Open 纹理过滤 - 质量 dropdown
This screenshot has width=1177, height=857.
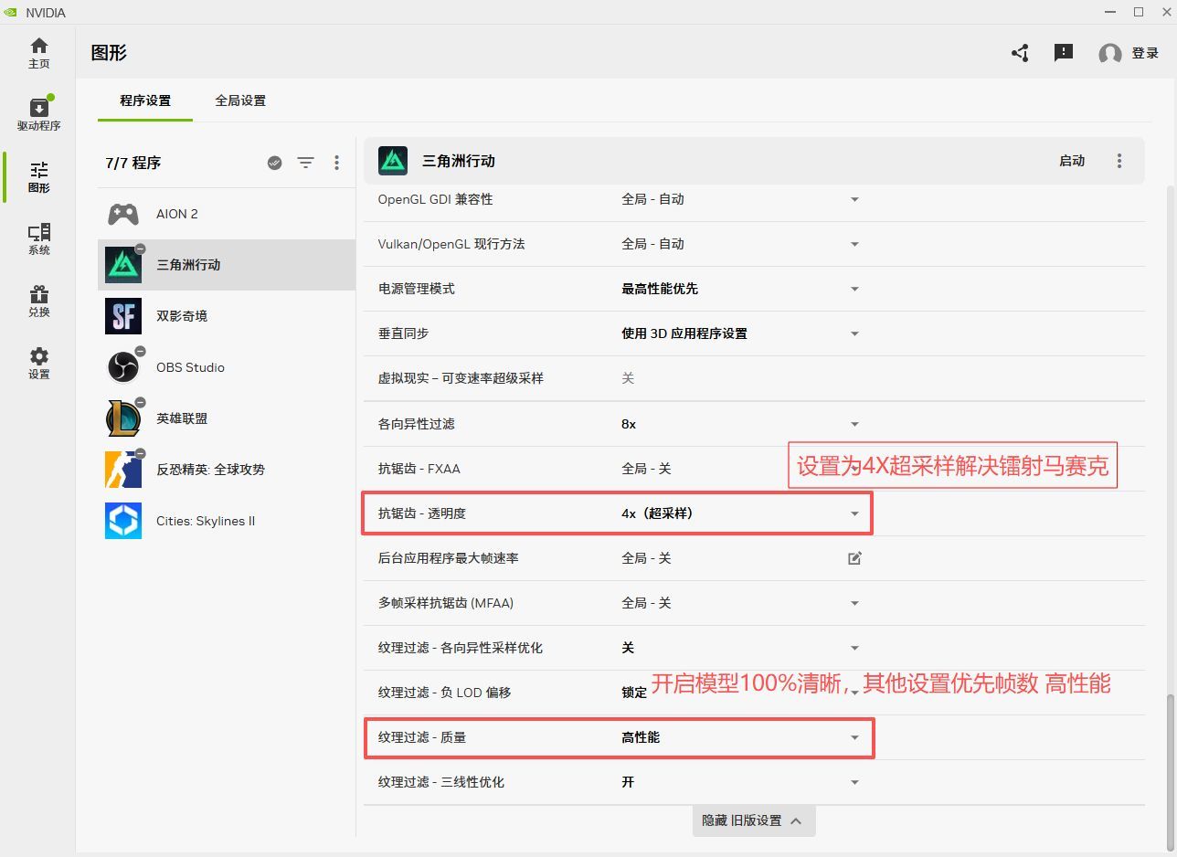click(x=854, y=737)
